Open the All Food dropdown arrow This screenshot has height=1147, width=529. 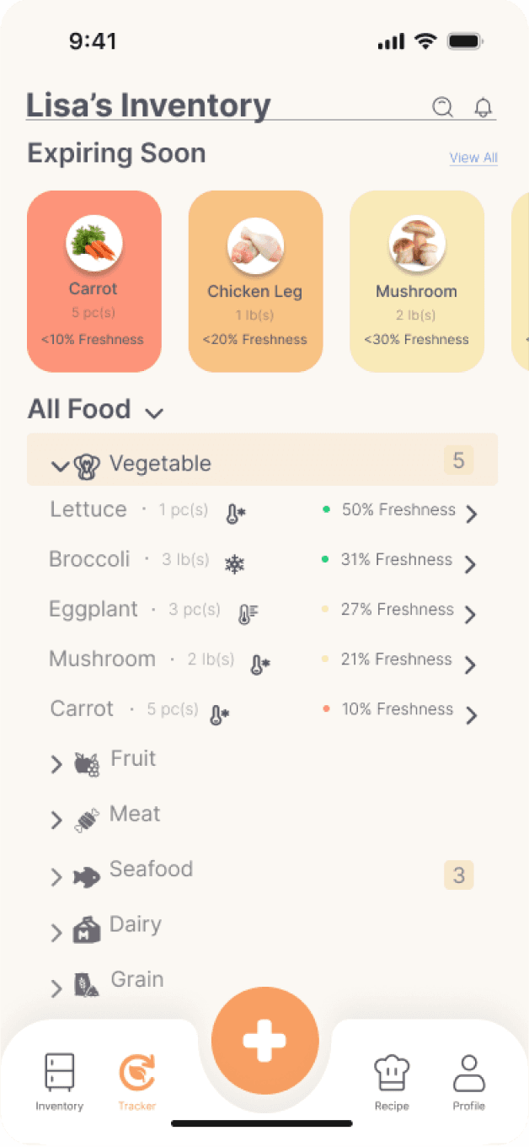point(153,412)
